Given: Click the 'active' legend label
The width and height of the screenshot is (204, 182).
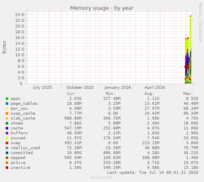Looking at the screenshot, I should pyautogui.click(x=18, y=163).
